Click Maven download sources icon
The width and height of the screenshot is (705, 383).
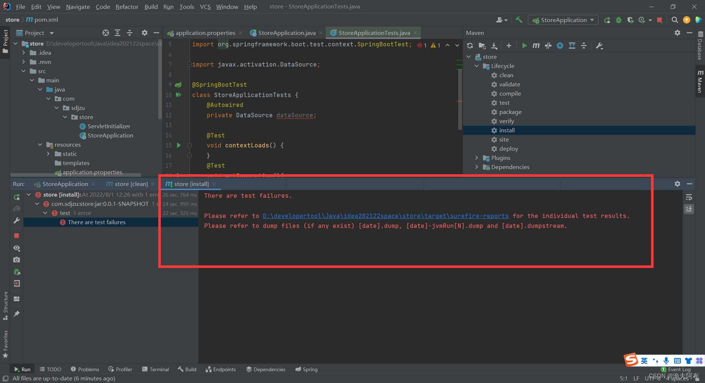494,46
